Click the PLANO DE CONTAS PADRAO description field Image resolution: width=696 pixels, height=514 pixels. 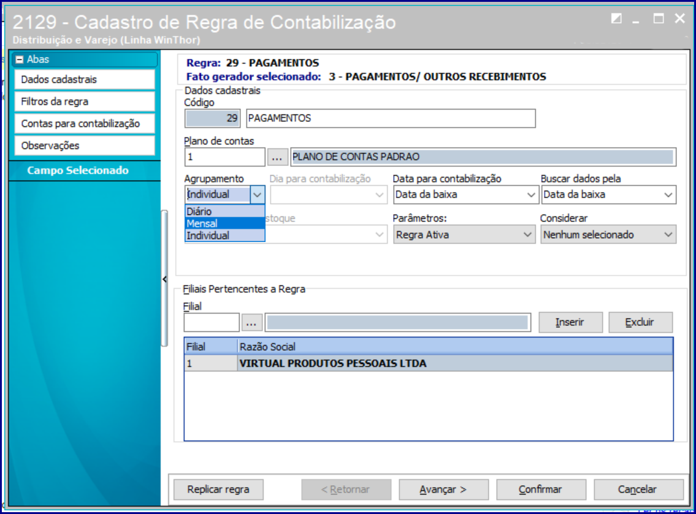click(483, 157)
